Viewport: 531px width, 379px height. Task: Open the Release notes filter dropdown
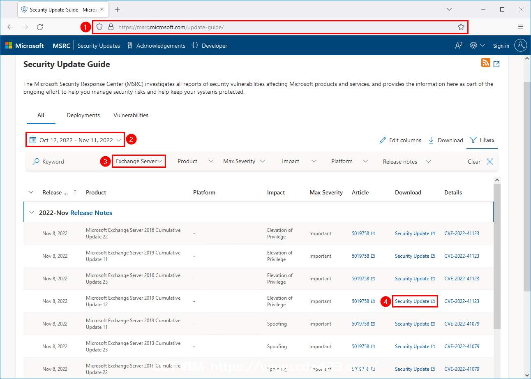(407, 162)
